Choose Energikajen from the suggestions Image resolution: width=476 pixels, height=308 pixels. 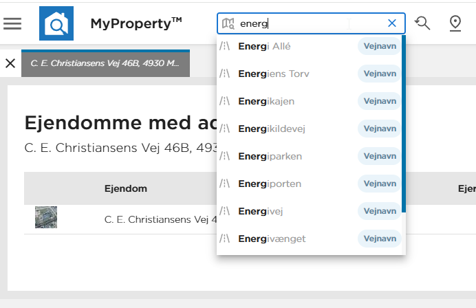309,101
